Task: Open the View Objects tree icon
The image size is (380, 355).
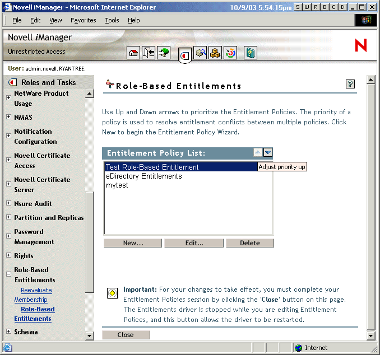Action: pyautogui.click(x=164, y=53)
